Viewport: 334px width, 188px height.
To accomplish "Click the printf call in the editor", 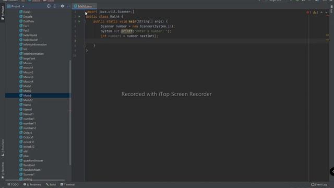I will (127, 31).
